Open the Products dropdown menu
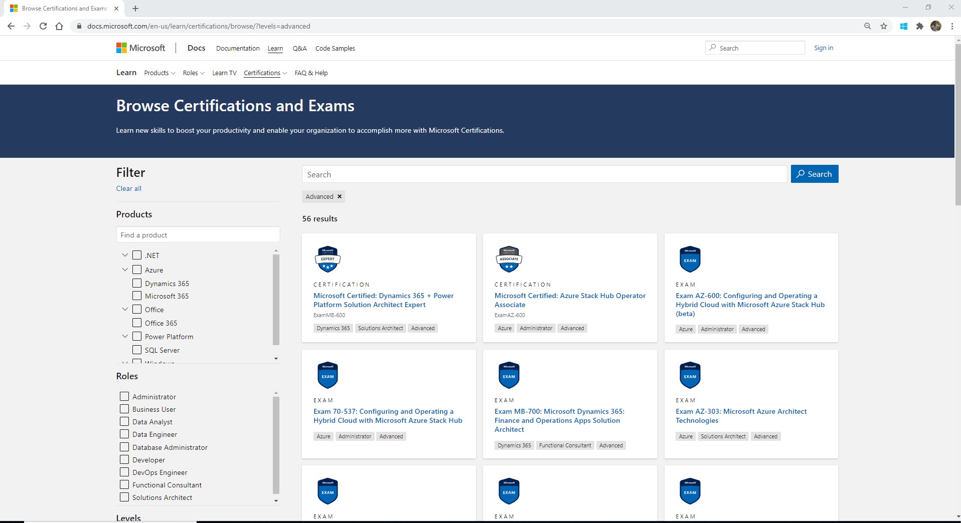961x523 pixels. click(159, 73)
